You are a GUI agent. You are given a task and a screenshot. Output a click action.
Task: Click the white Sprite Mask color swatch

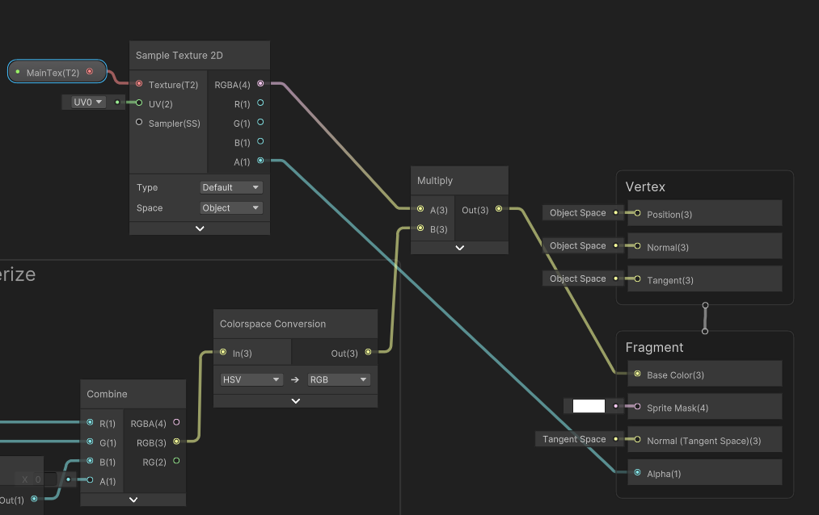pyautogui.click(x=589, y=406)
